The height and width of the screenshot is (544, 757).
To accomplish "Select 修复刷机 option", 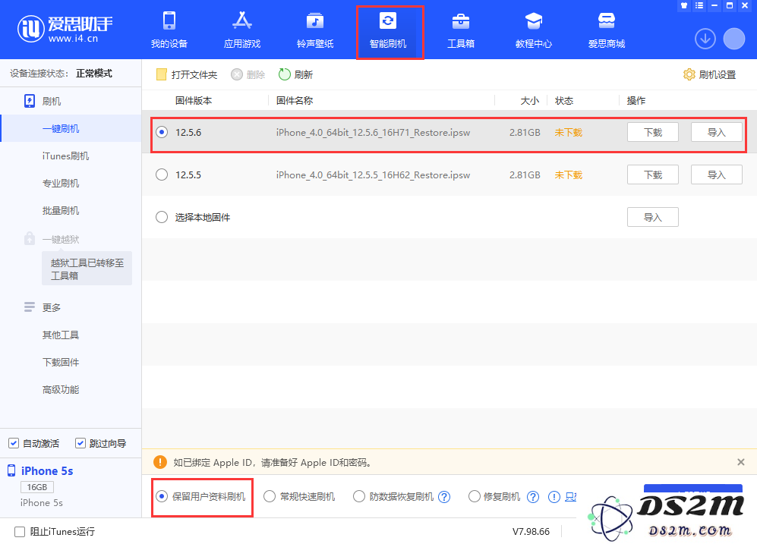I will [474, 496].
